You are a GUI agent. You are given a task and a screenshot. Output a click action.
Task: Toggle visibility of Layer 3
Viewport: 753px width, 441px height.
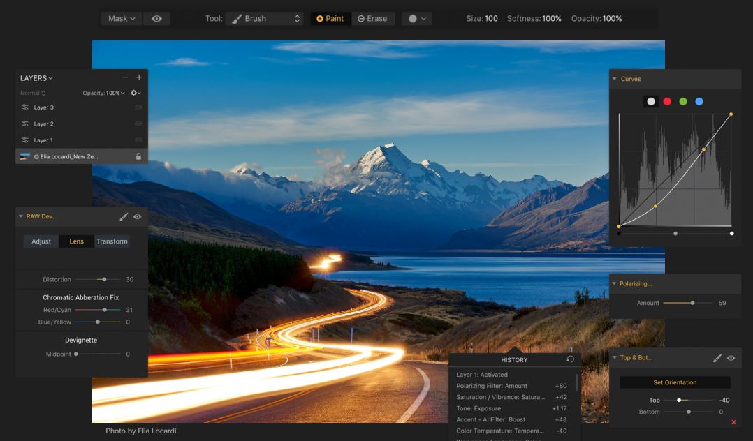pos(138,107)
